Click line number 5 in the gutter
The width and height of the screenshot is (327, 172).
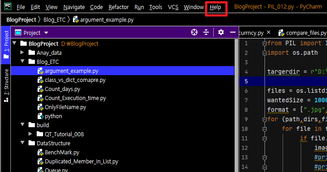tap(246, 81)
